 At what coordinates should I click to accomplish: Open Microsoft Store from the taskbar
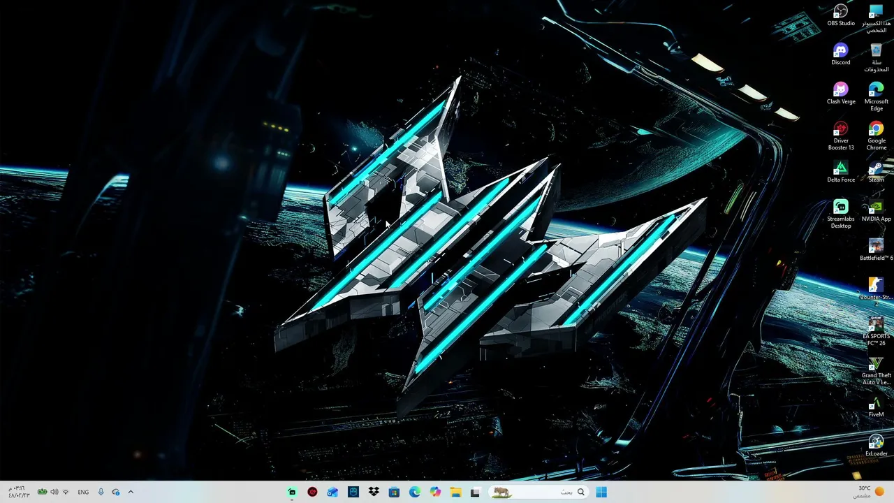click(394, 492)
